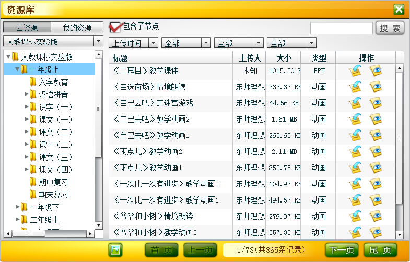This screenshot has width=410, height=262.
Task: Switch to the 我的资源 tab
Action: coord(77,28)
